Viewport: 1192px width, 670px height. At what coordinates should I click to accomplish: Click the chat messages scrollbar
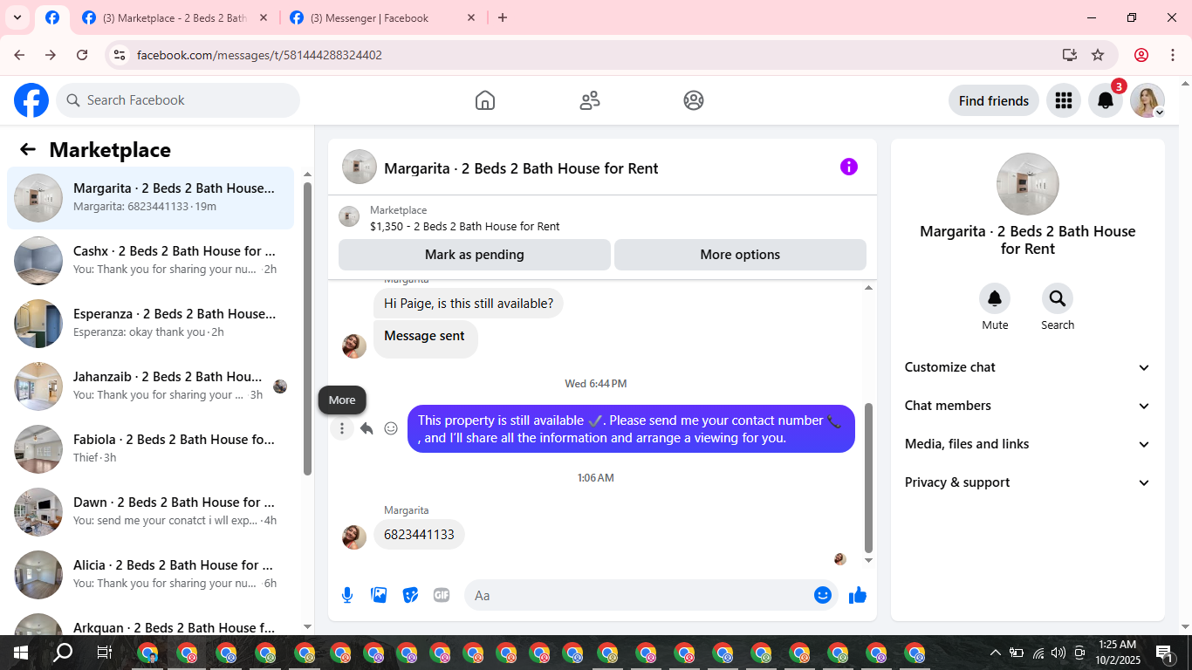tap(868, 476)
